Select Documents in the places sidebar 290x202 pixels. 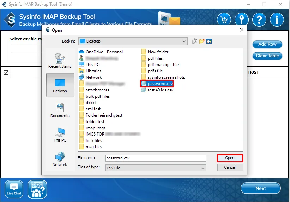(60, 110)
